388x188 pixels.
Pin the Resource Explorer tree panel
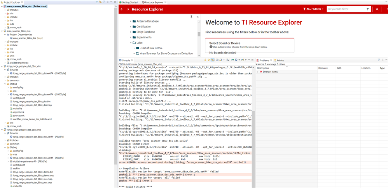tap(191, 17)
